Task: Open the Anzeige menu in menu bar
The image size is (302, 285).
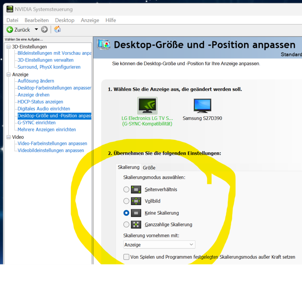Action: point(90,20)
